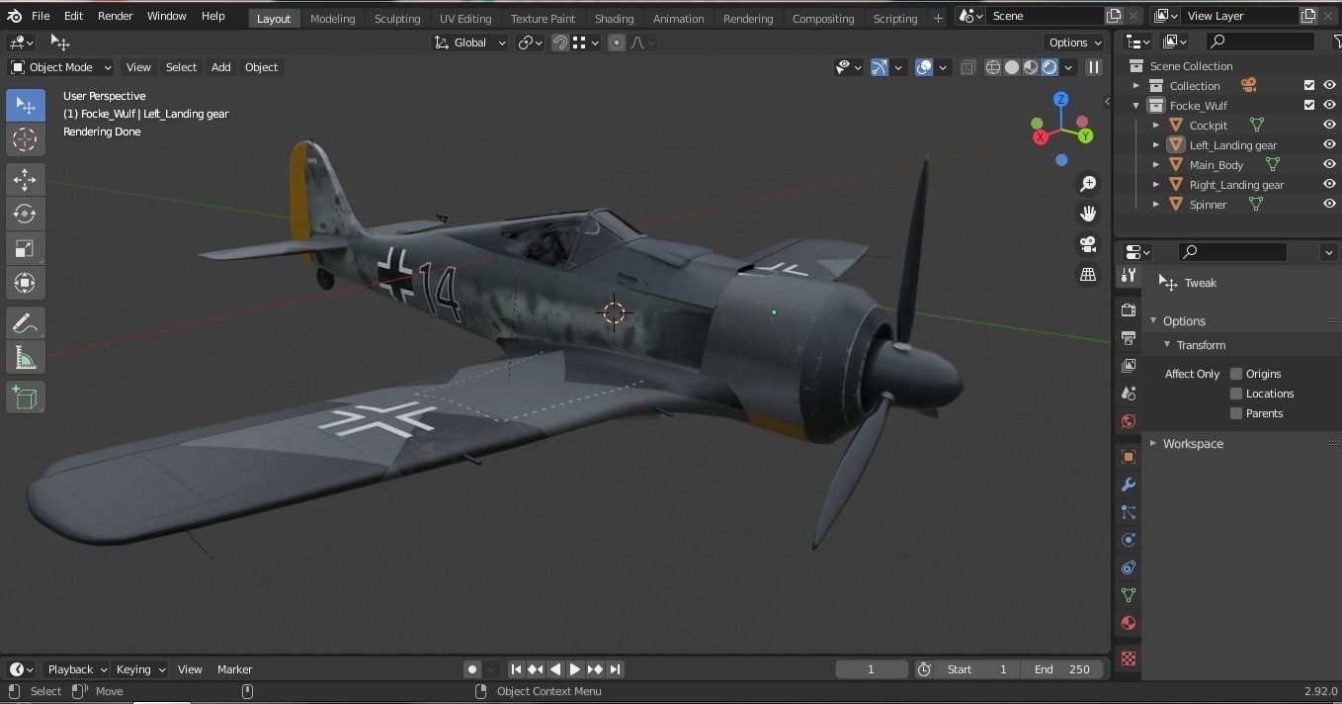The height and width of the screenshot is (704, 1342).
Task: Open the View Layer properties tab
Action: pos(1129,366)
